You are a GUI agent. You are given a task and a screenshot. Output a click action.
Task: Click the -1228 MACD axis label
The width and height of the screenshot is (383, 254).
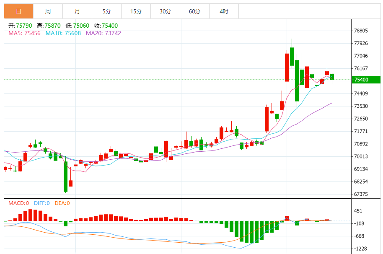[360, 249]
